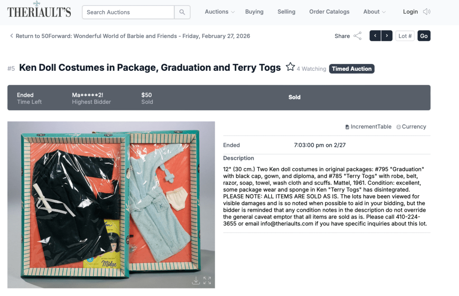Viewport: 459px width, 296px height.
Task: Click the Login link
Action: (410, 12)
